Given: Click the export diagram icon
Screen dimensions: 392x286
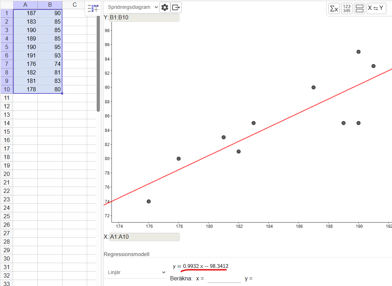Looking at the screenshot, I should pos(176,7).
